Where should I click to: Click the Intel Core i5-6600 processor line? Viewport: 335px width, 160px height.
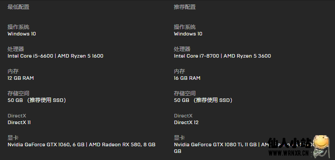(55, 56)
